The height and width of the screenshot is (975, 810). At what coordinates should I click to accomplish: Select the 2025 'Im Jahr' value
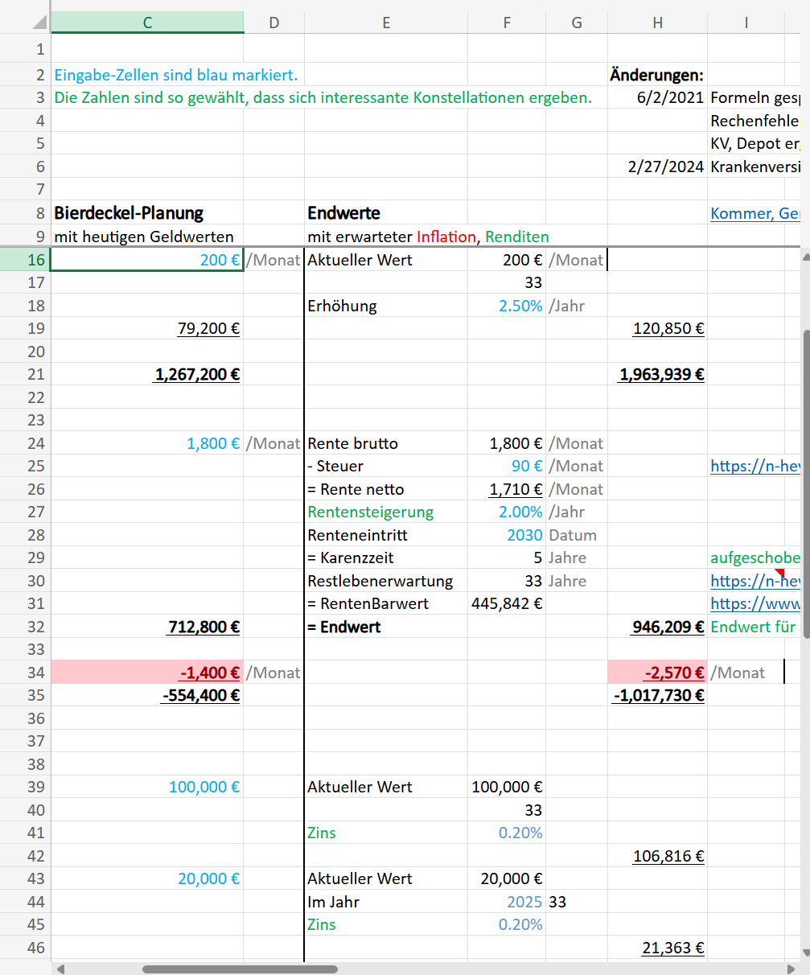coord(507,902)
